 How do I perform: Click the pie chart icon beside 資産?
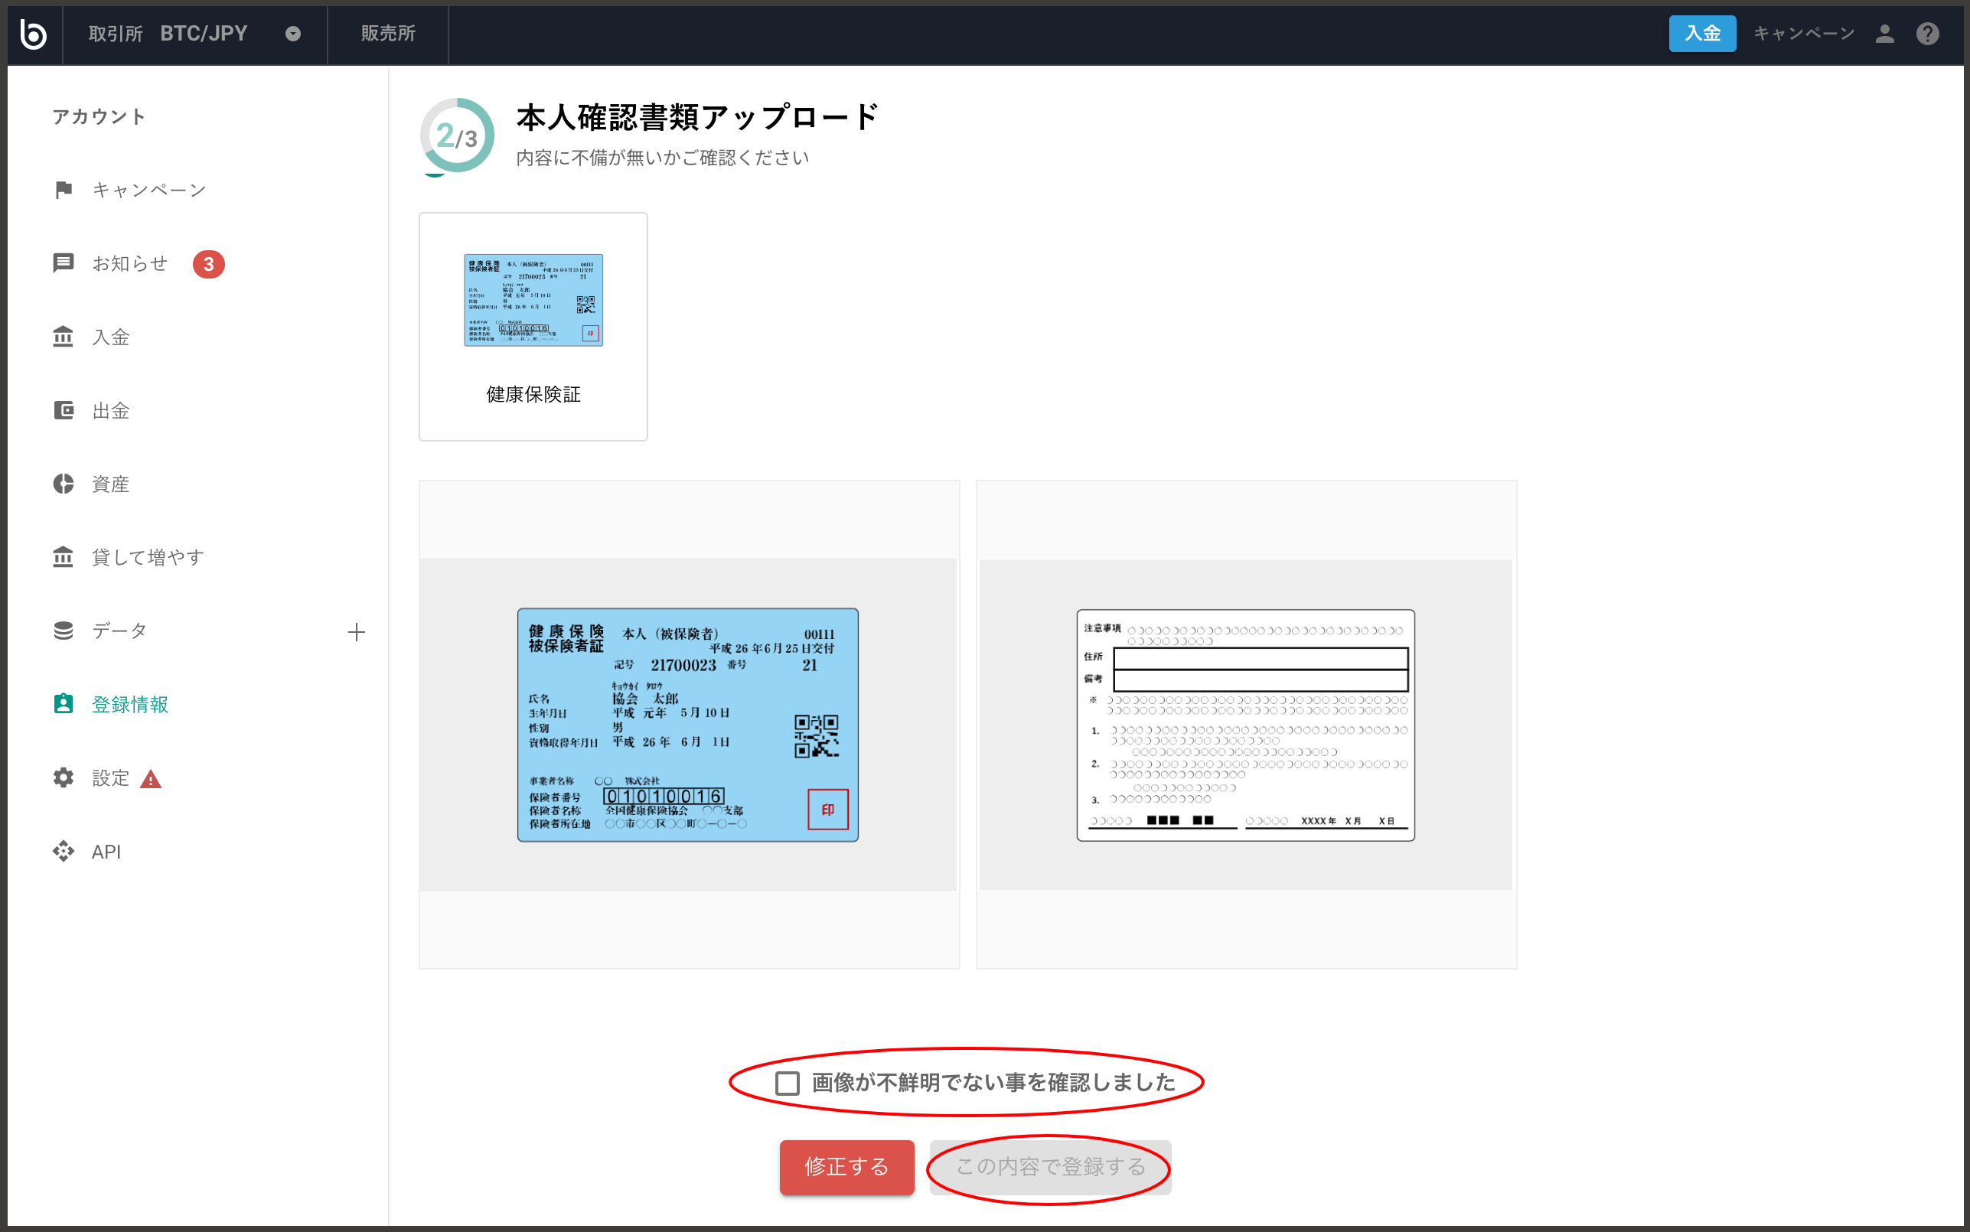coord(64,484)
